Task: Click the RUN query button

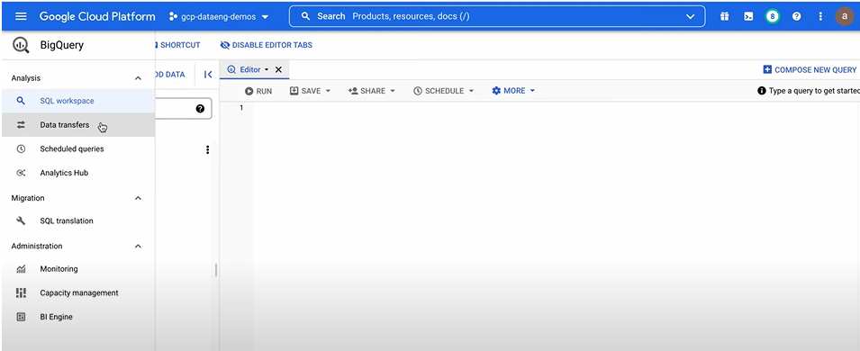Action: click(258, 91)
